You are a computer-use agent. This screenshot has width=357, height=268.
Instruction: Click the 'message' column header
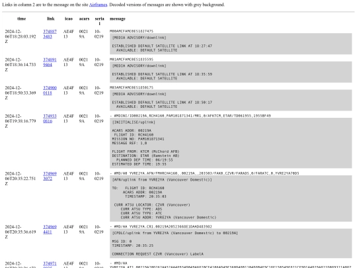[x=118, y=19]
